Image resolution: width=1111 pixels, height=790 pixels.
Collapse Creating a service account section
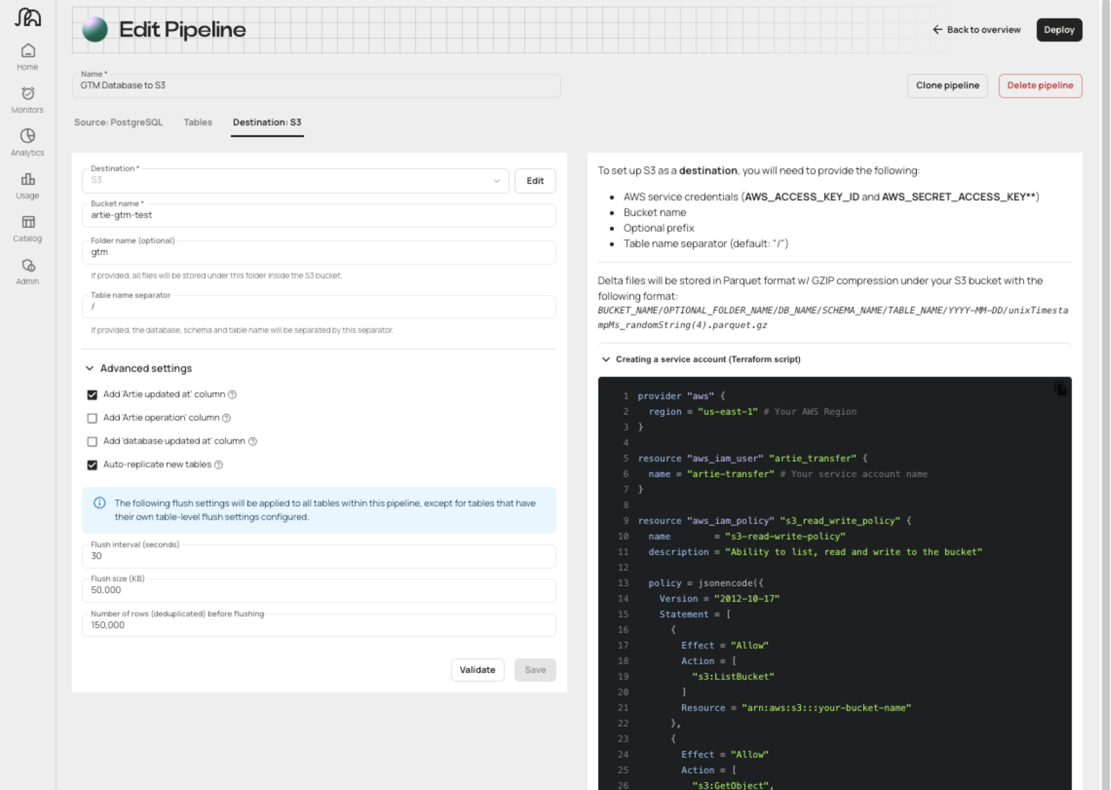606,360
